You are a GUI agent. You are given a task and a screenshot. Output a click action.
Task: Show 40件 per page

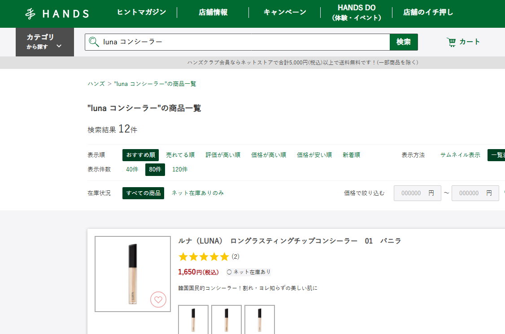pyautogui.click(x=132, y=169)
